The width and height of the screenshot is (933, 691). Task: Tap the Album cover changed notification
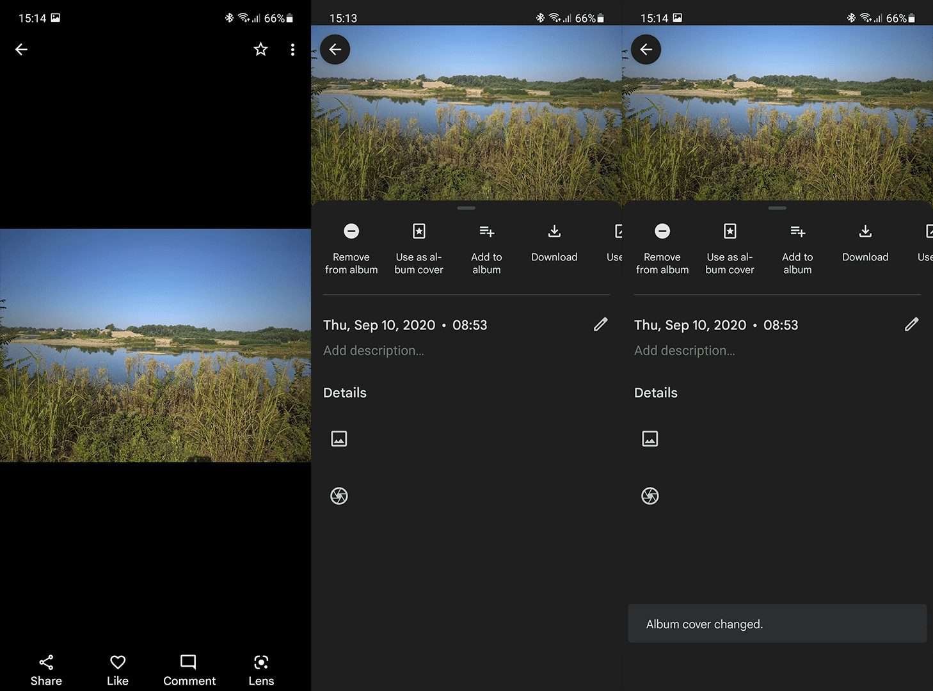click(777, 624)
